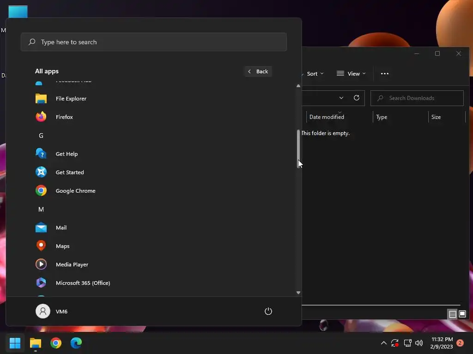The height and width of the screenshot is (354, 473).
Task: Sort by Type column header
Action: (400, 117)
